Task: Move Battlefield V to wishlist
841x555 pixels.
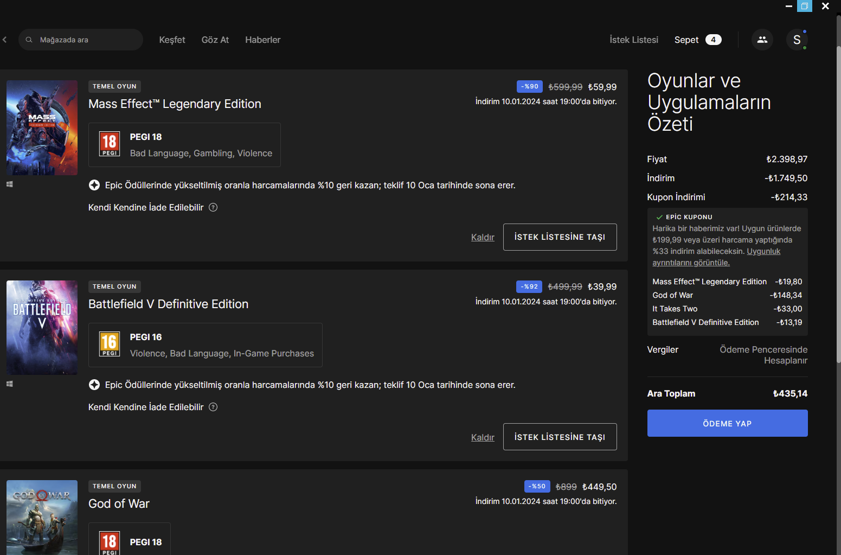Action: pos(560,437)
